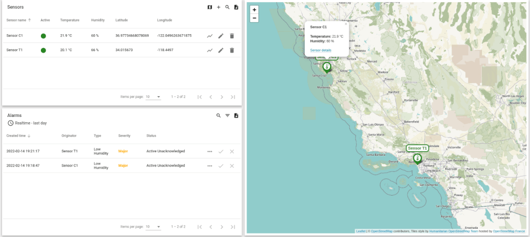Go to first page in Sensors table
Screen dimensions: 530x237
point(199,97)
